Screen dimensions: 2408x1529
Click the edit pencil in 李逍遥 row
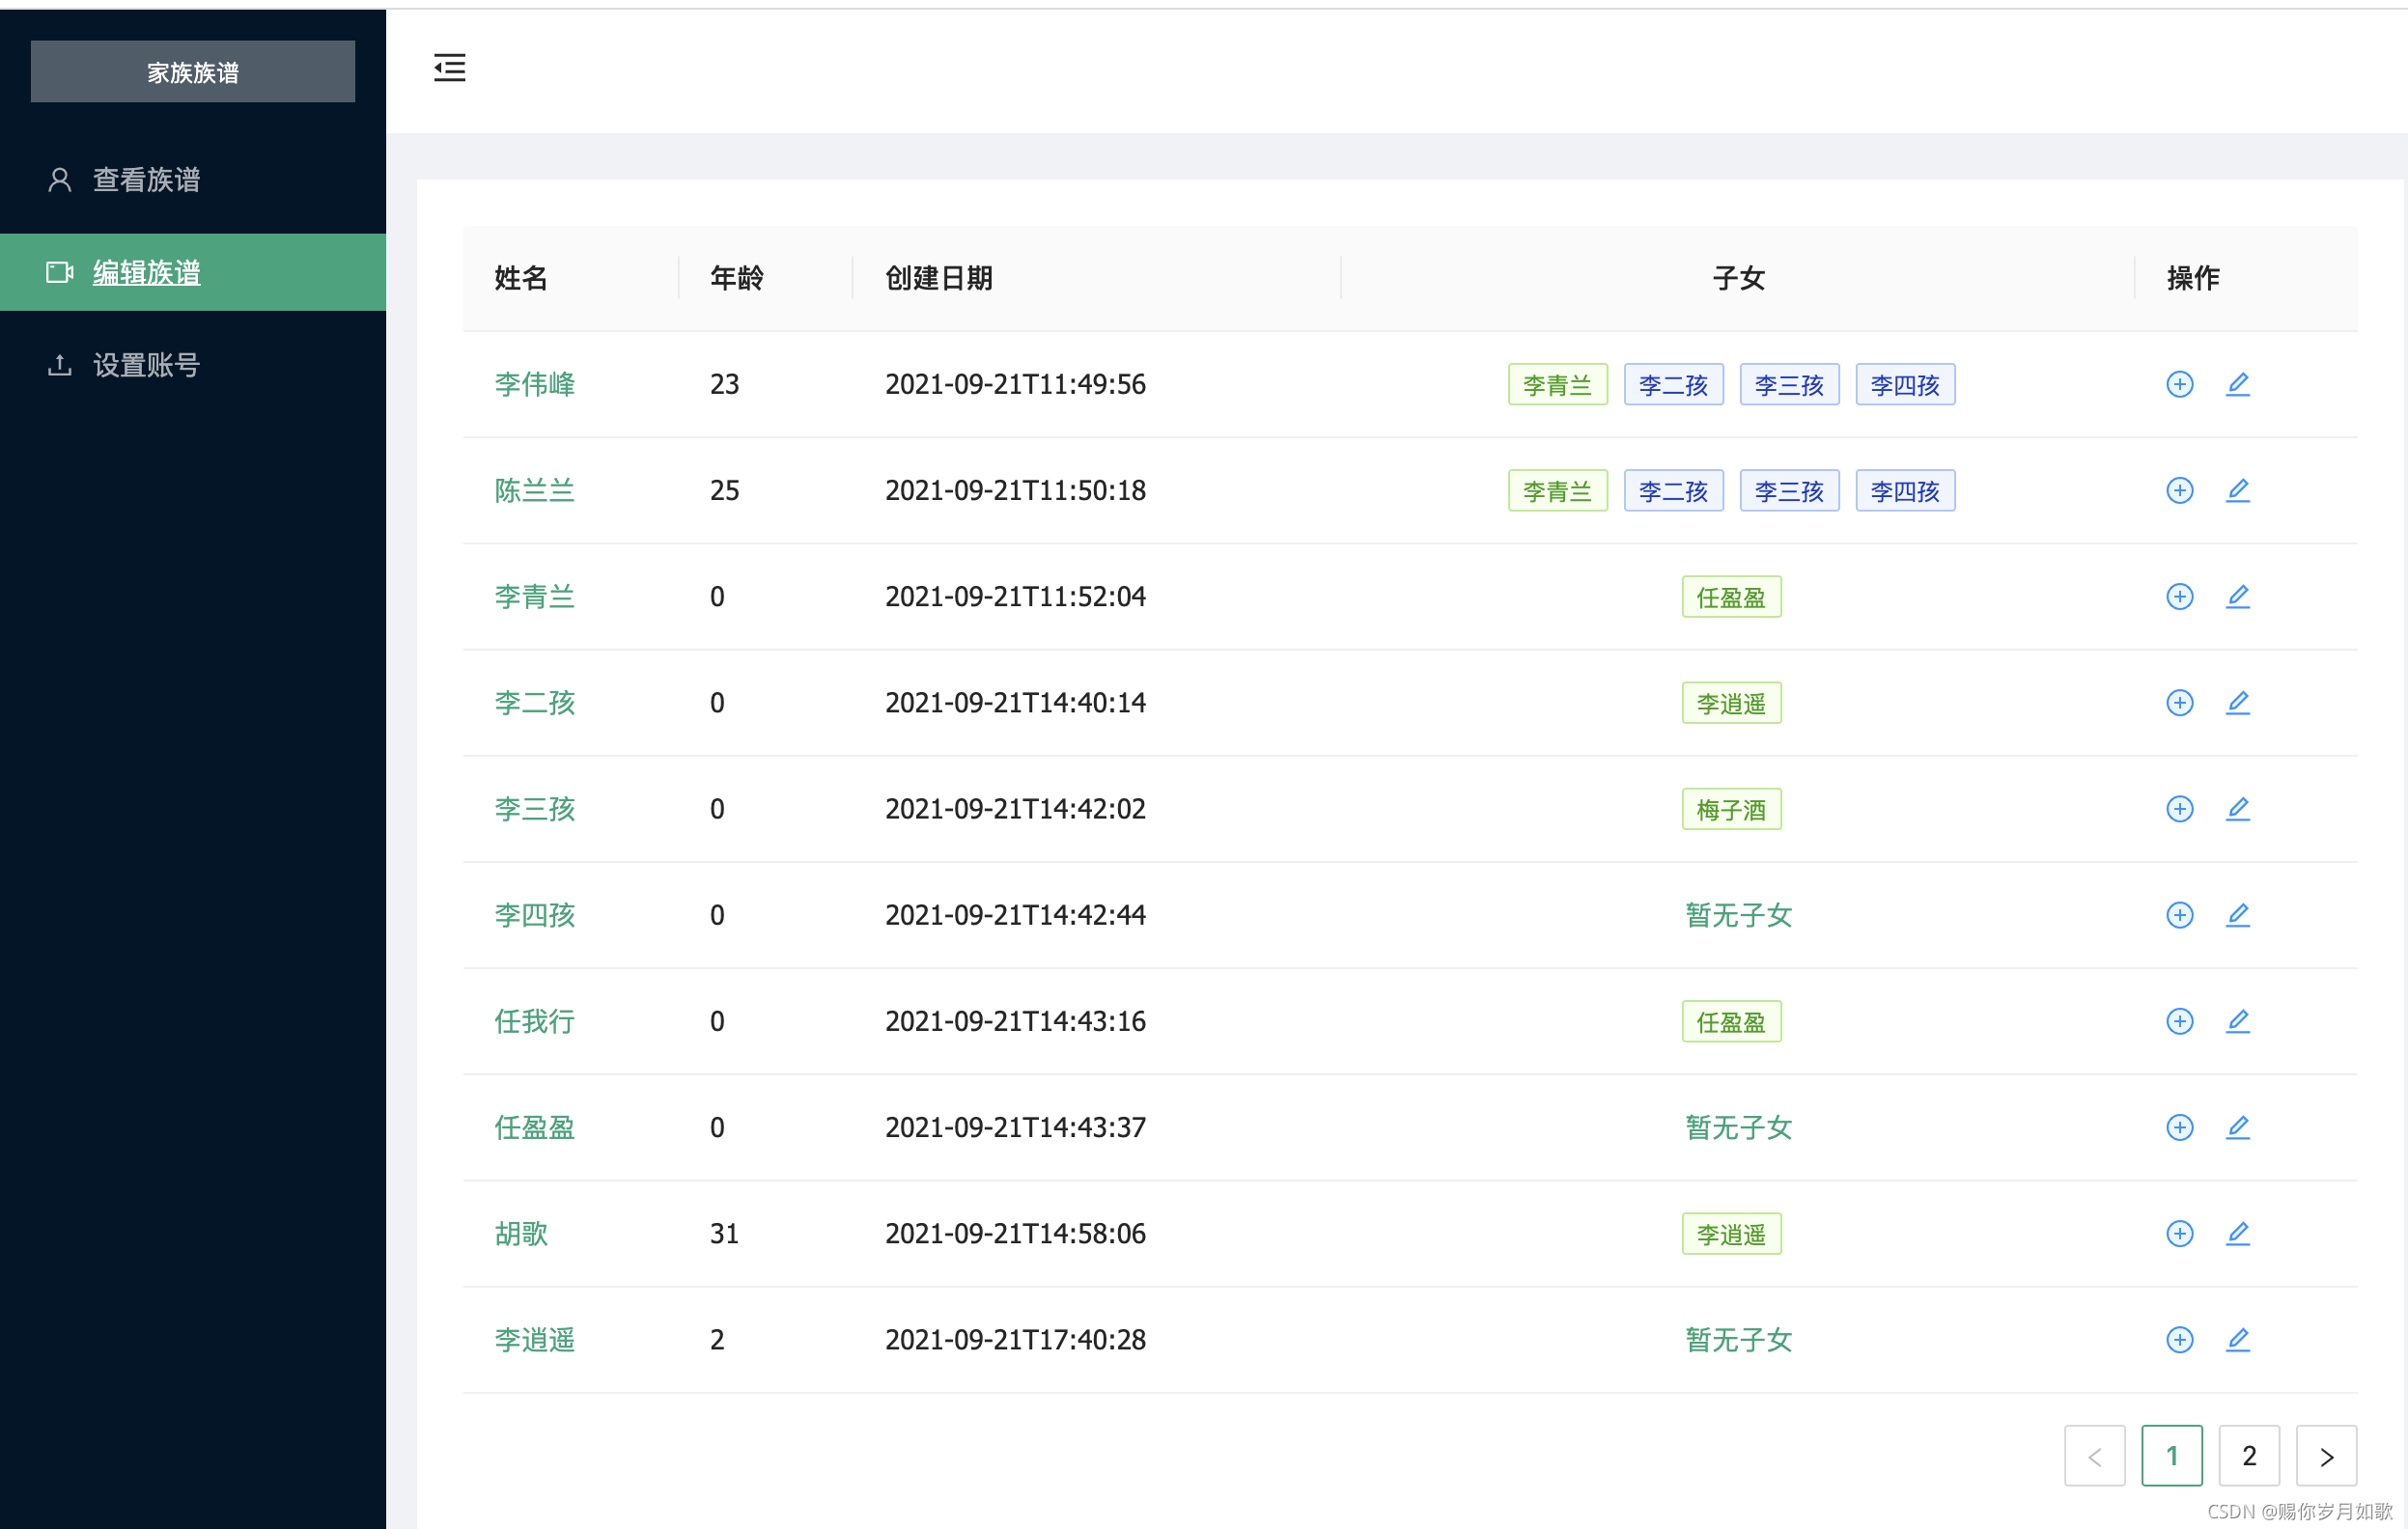tap(2237, 1339)
